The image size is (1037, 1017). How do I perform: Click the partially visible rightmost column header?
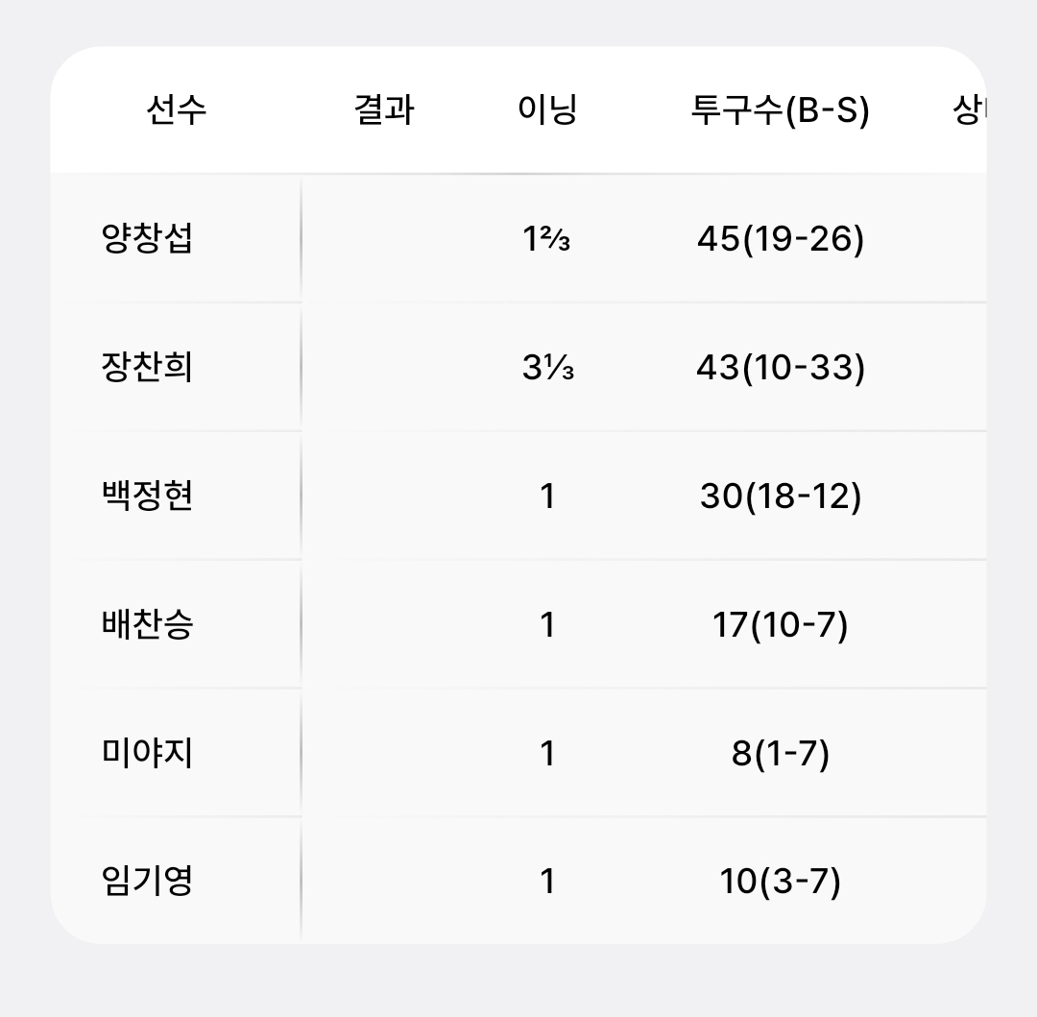(968, 110)
